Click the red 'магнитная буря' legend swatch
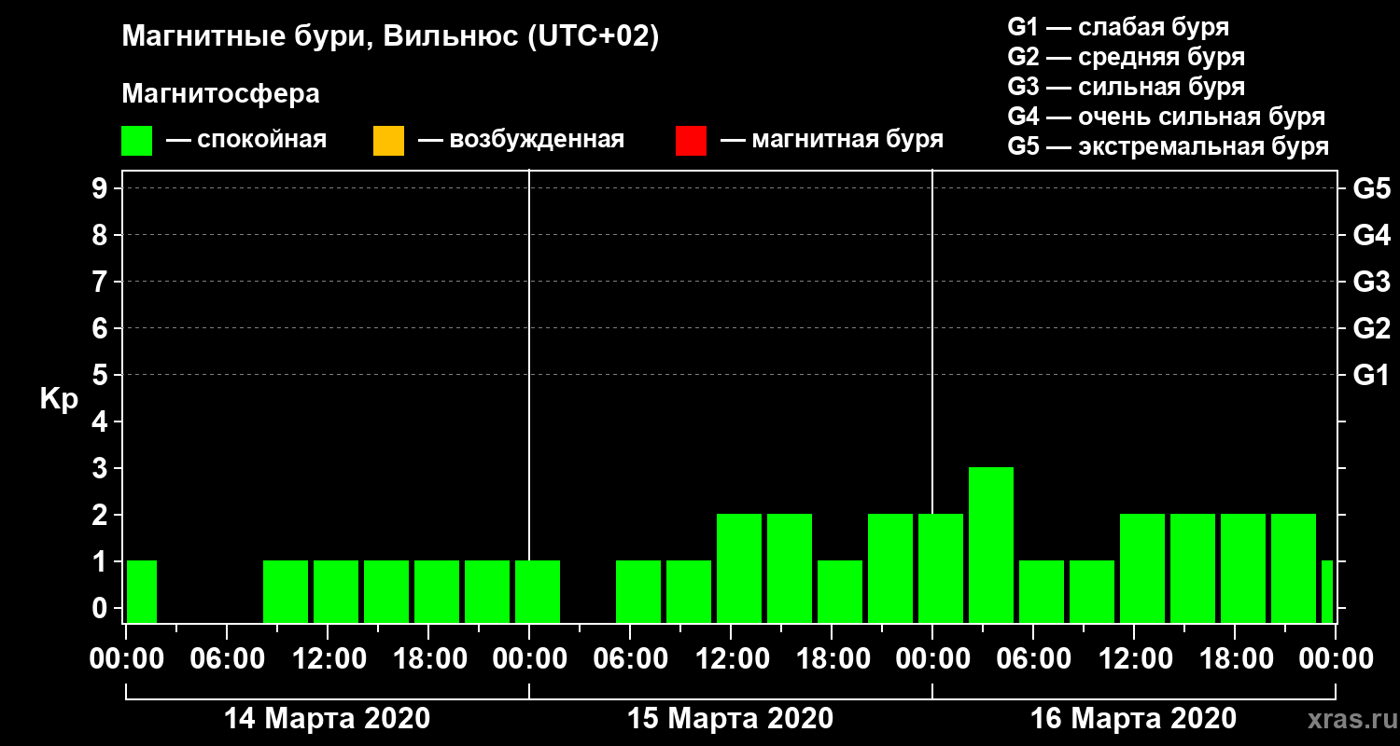1400x746 pixels. (x=691, y=141)
